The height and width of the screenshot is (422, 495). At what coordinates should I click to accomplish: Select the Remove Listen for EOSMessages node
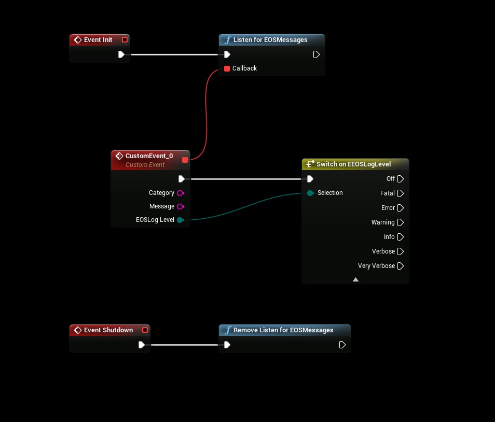click(x=283, y=330)
